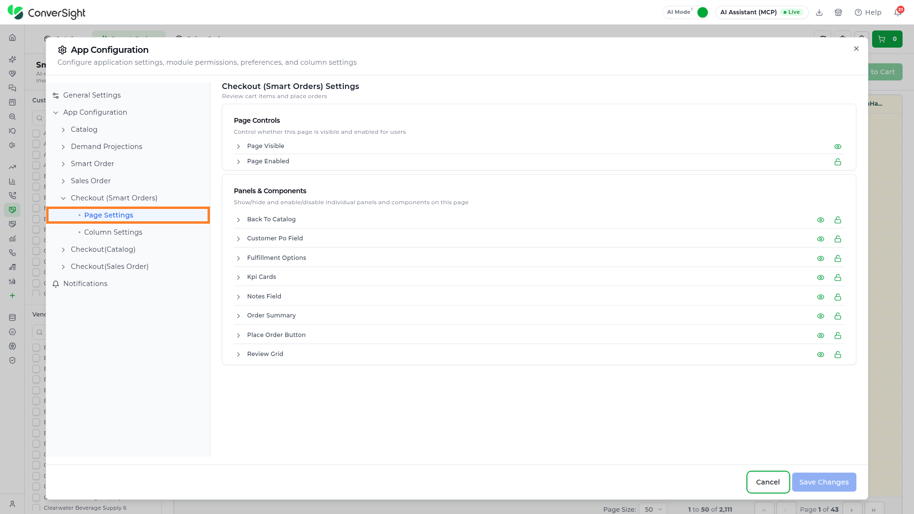Open the IQ sidebar icon
The width and height of the screenshot is (914, 514).
pyautogui.click(x=12, y=131)
